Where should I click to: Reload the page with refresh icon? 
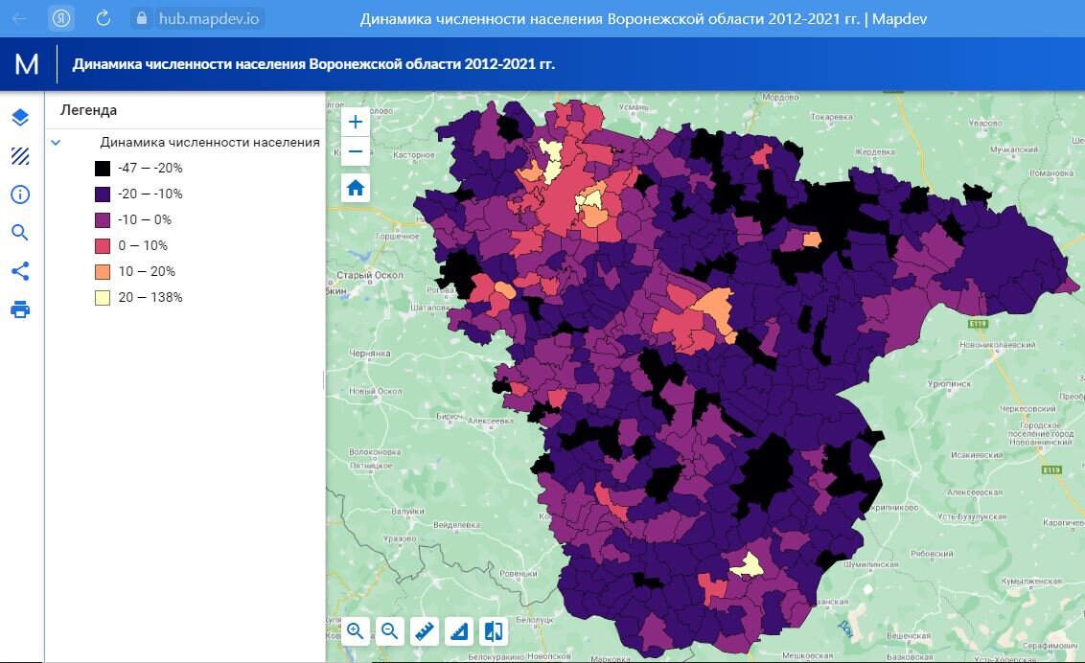(104, 18)
